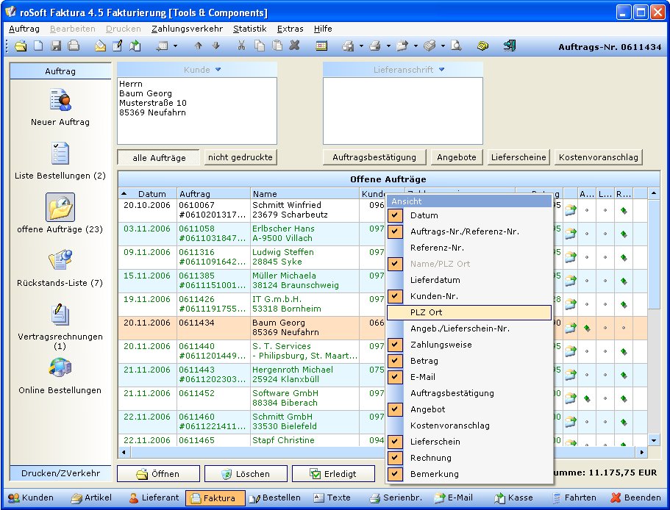Select the Rückstands-Liste sidebar icon
The width and height of the screenshot is (670, 510).
(60, 261)
